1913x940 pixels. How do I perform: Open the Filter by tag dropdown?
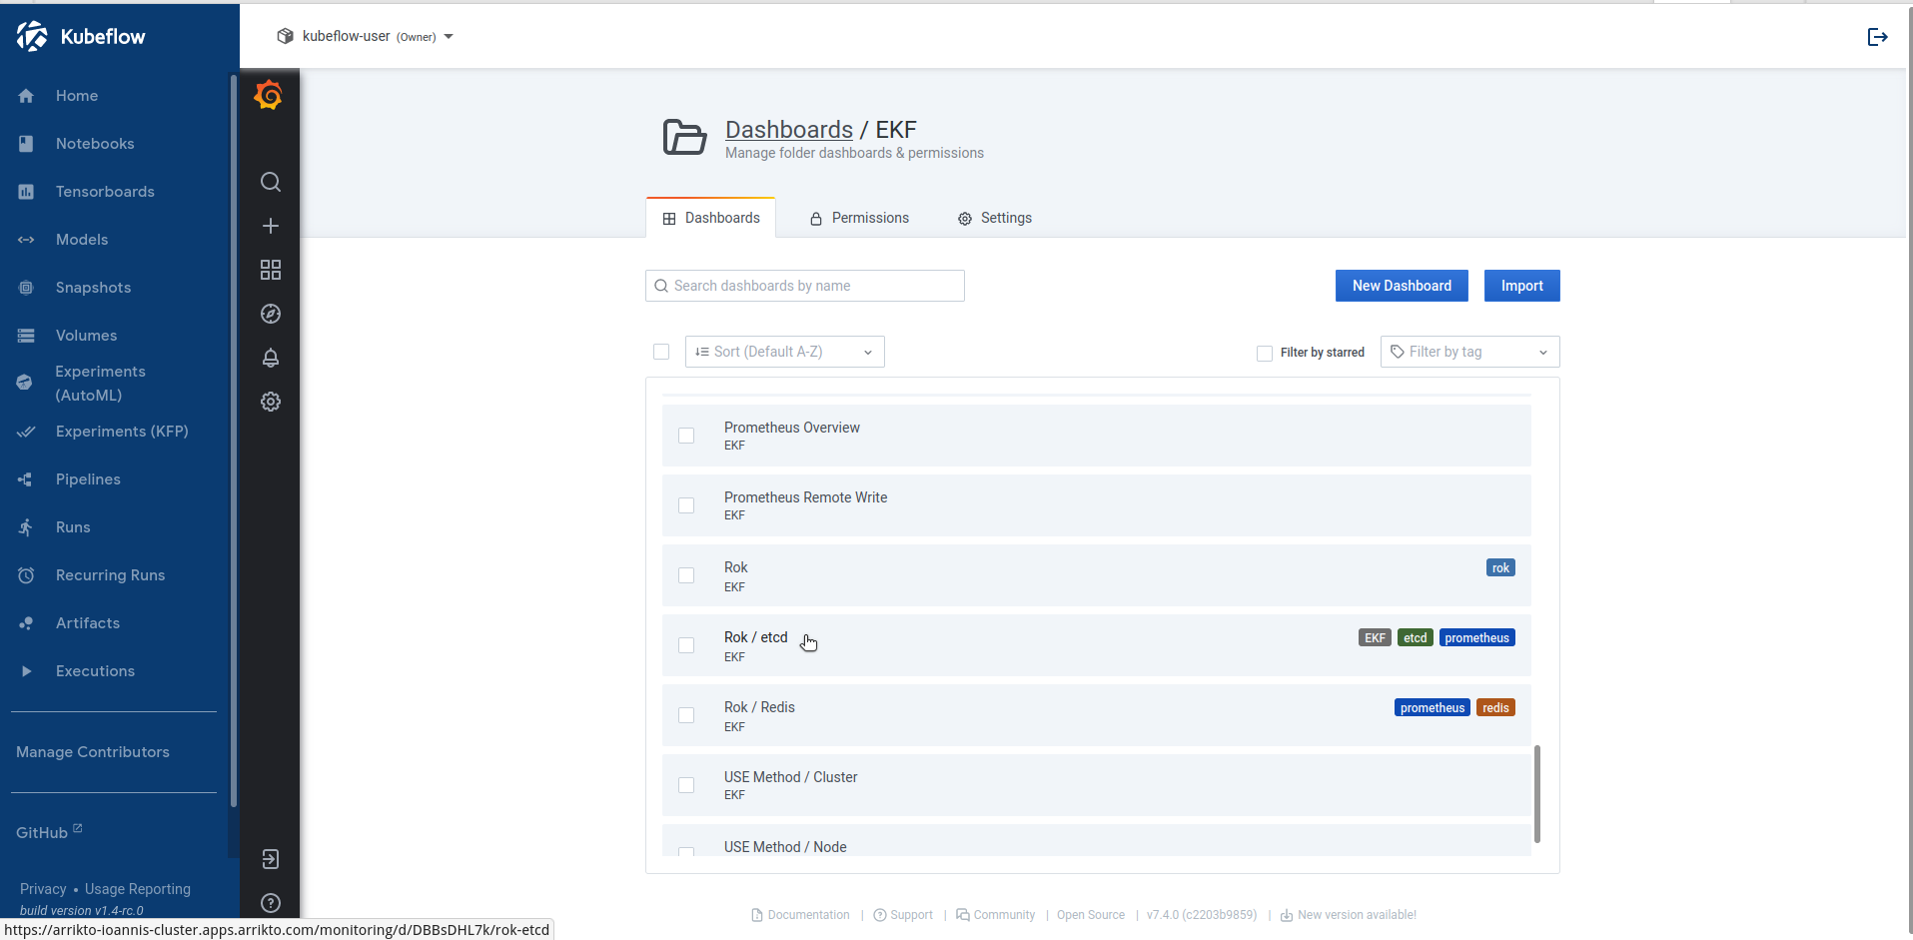point(1470,352)
